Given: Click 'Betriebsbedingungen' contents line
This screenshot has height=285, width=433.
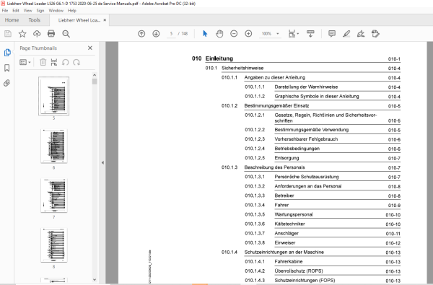Looking at the screenshot, I should coord(297,149).
